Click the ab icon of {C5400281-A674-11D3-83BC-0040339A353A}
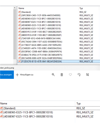This screenshot has width=100, height=123. (19, 48)
